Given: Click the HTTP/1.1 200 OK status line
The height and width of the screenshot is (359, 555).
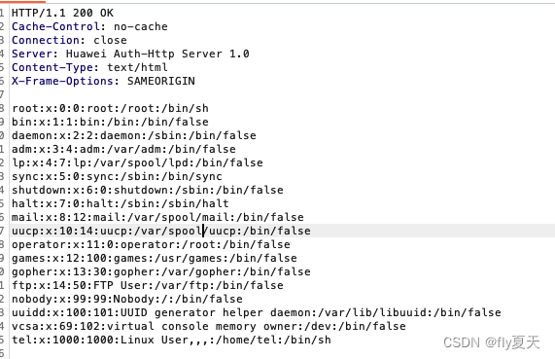Looking at the screenshot, I should (x=62, y=13).
